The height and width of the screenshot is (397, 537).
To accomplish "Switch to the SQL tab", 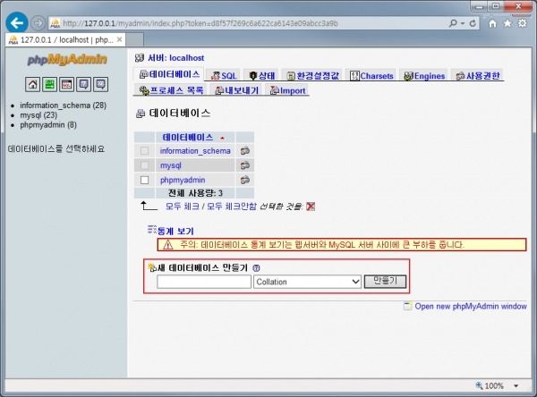I will 224,76.
